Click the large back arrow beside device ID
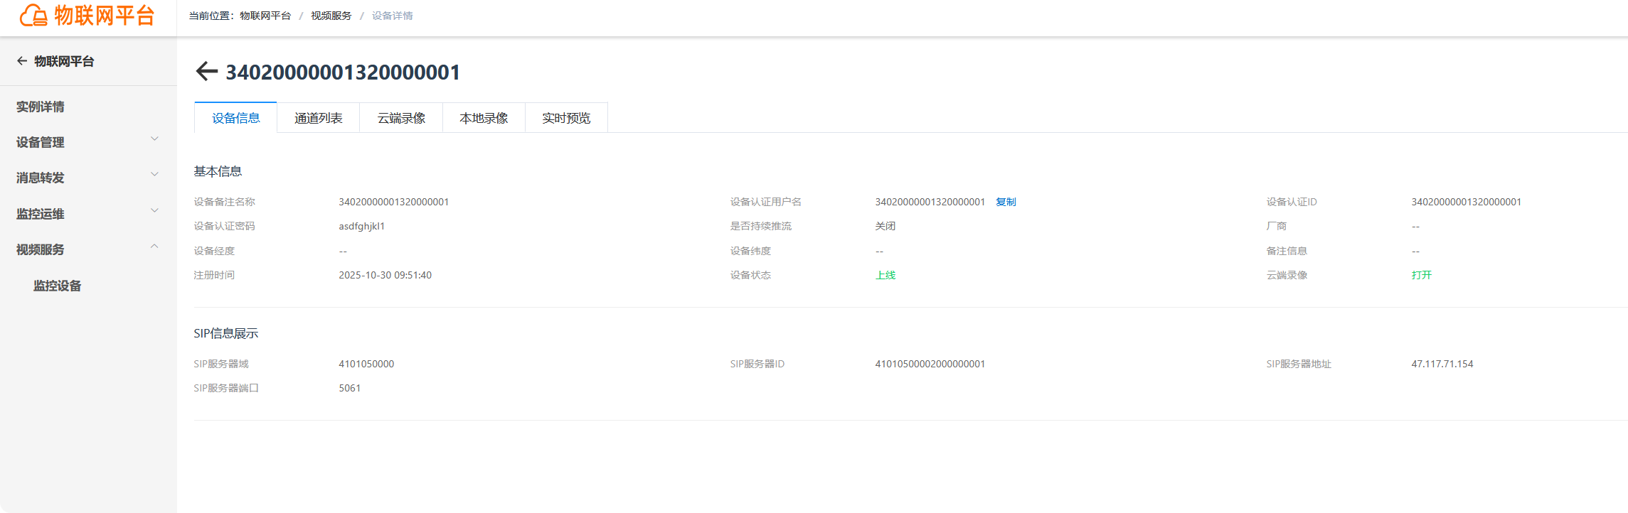This screenshot has width=1628, height=513. pyautogui.click(x=206, y=71)
